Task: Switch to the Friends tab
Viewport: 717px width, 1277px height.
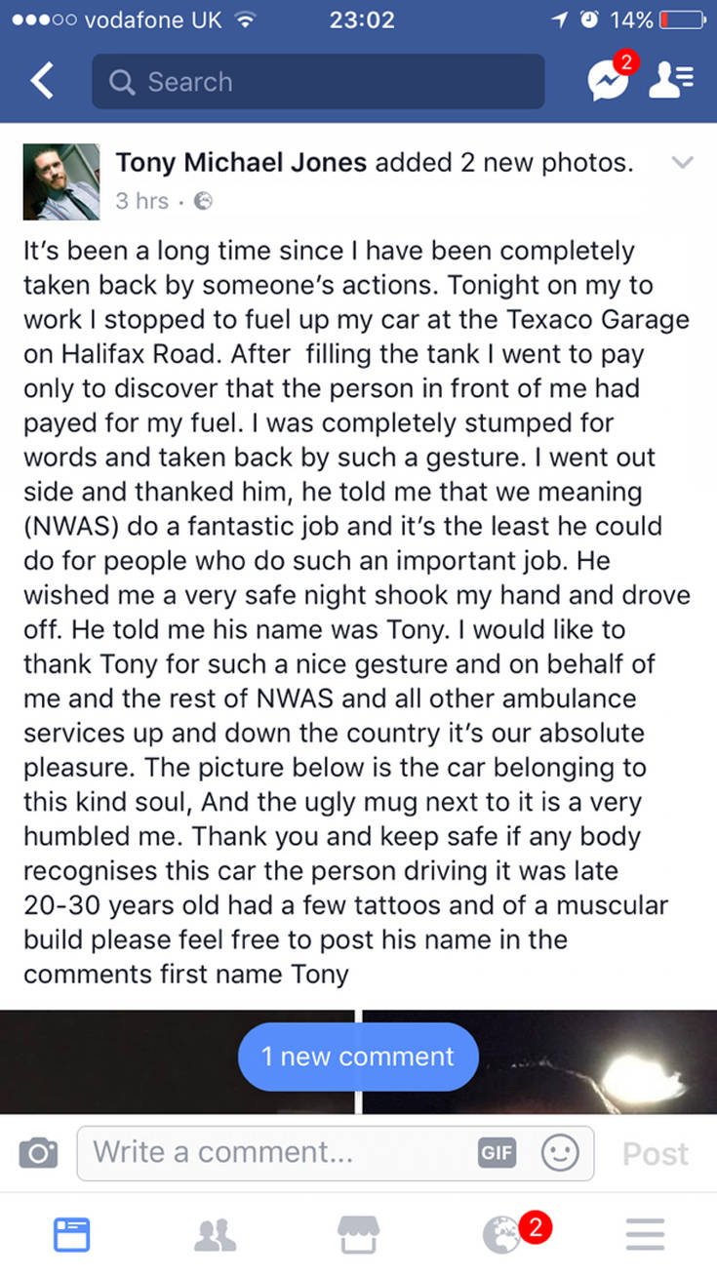Action: coord(215,1234)
